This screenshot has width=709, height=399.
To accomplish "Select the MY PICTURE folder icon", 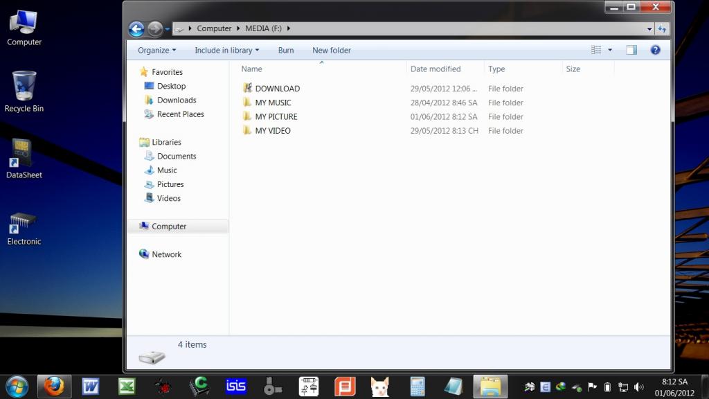I will click(247, 116).
